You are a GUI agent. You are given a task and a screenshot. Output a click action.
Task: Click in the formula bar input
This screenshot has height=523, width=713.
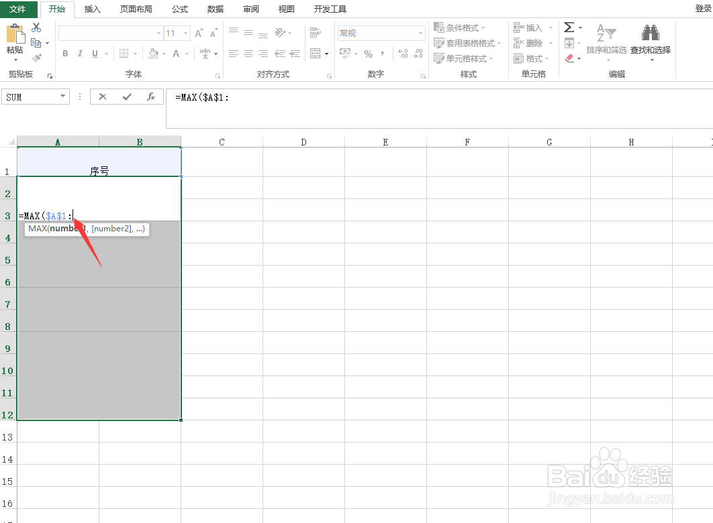click(x=439, y=109)
